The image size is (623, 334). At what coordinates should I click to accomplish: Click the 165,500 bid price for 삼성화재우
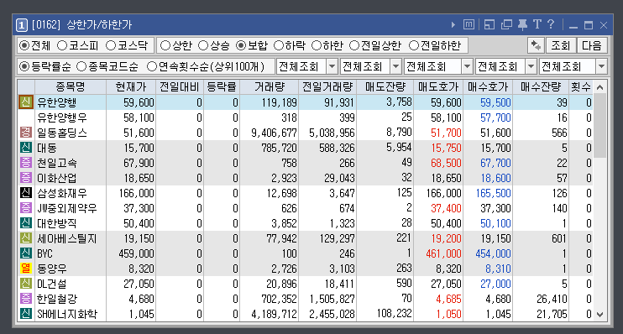pyautogui.click(x=493, y=193)
